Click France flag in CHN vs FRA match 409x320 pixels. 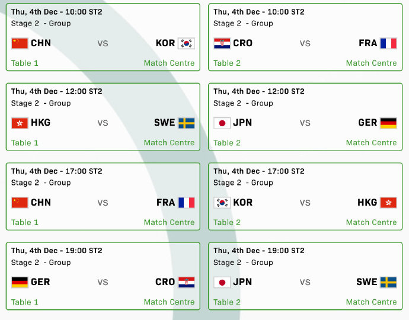(x=186, y=203)
